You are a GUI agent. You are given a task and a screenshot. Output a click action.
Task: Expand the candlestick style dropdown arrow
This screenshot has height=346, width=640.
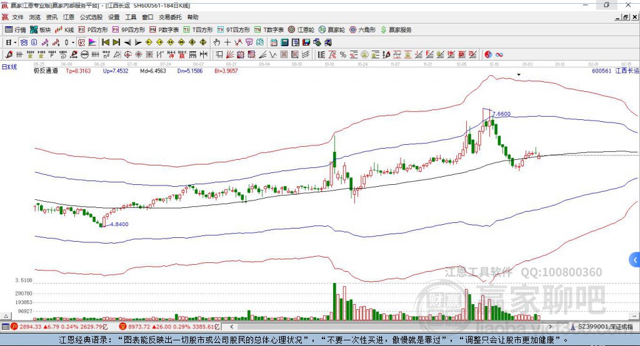click(x=73, y=42)
